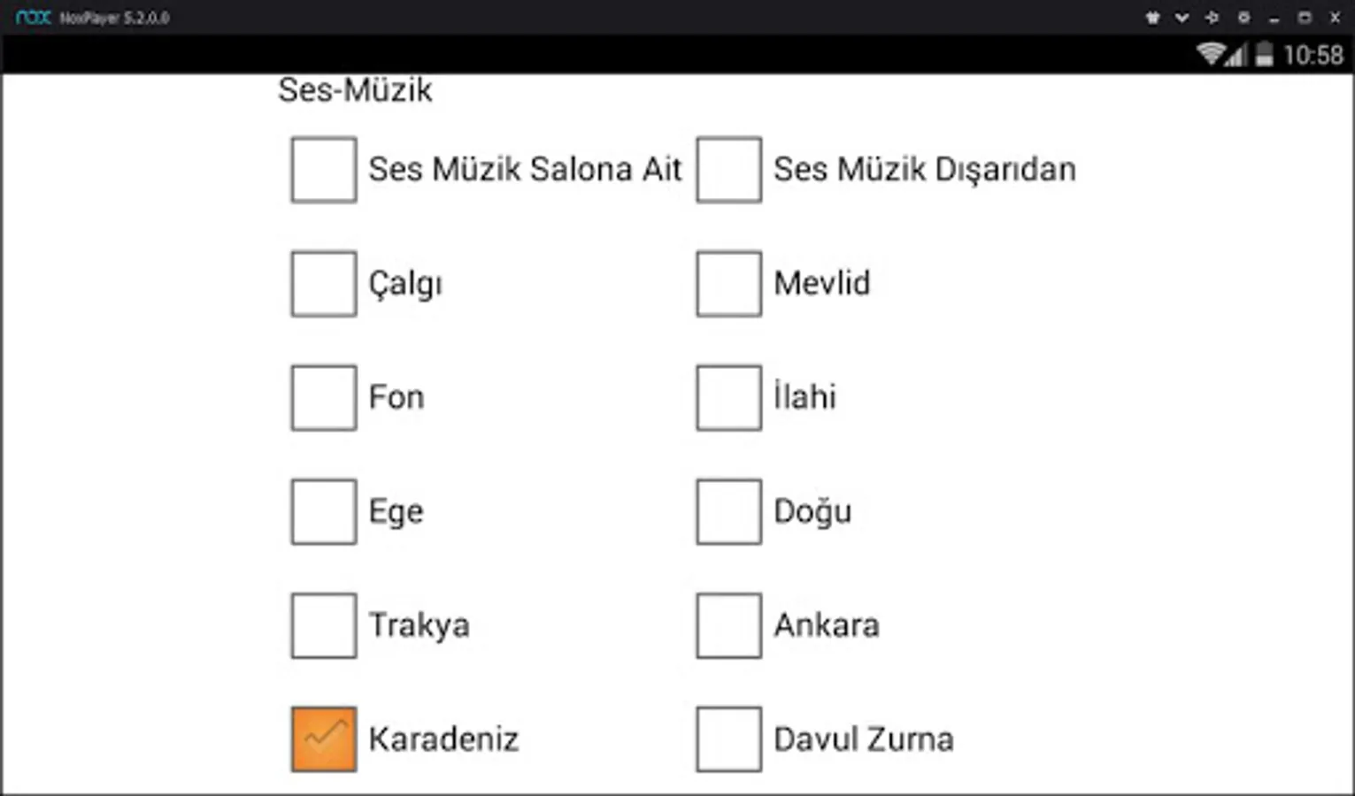The width and height of the screenshot is (1355, 796).
Task: Check the Trakya checkbox
Action: [x=324, y=626]
